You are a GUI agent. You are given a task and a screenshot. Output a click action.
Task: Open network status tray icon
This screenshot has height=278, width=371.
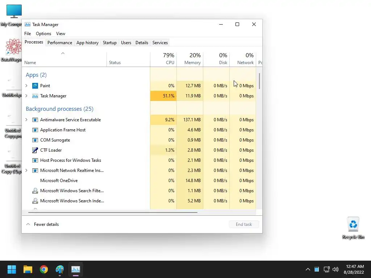coord(326,269)
